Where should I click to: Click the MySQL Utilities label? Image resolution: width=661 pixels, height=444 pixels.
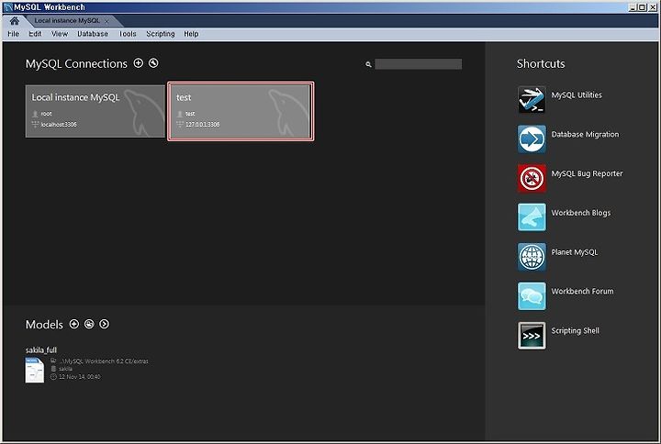pyautogui.click(x=577, y=95)
